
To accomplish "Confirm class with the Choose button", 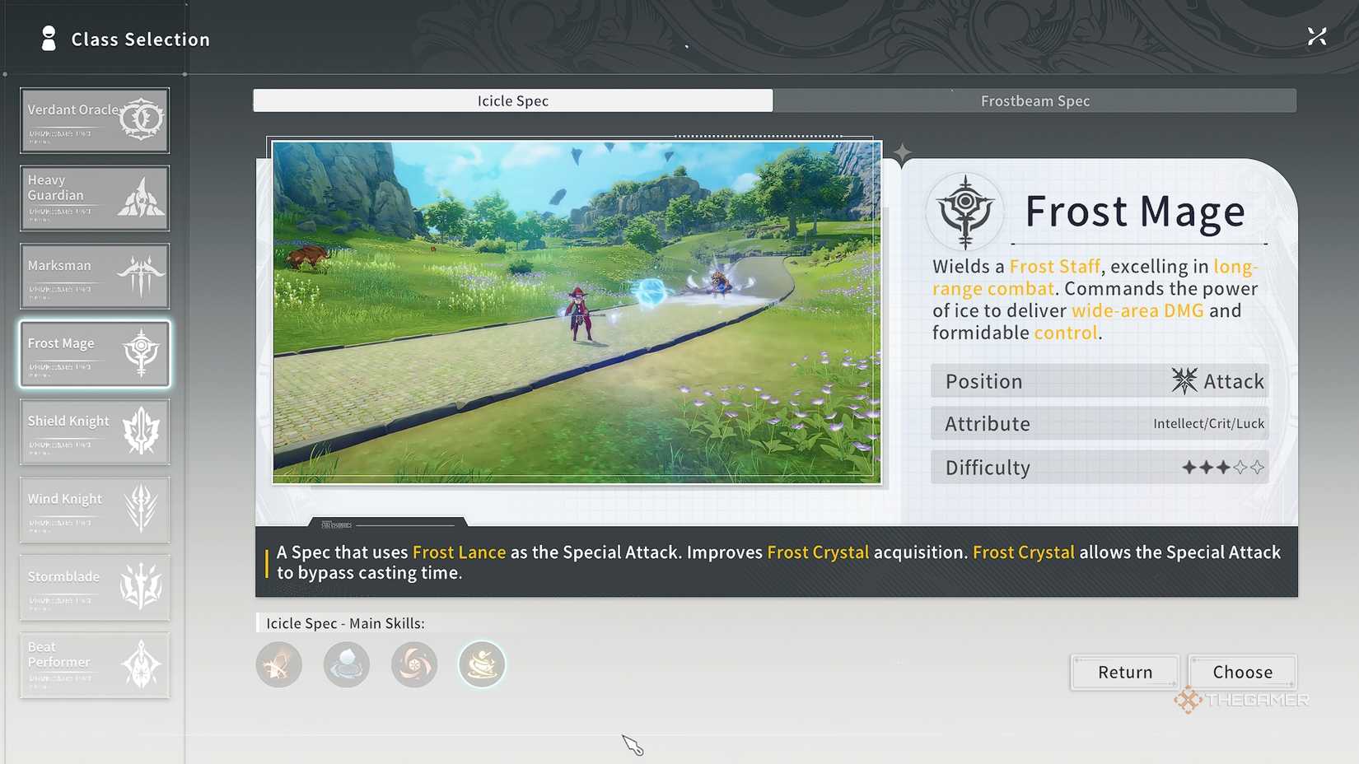I will (1242, 672).
